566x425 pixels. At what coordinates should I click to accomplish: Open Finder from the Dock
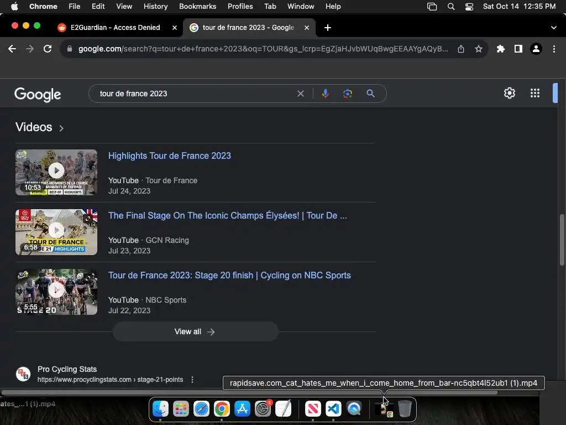click(x=160, y=409)
